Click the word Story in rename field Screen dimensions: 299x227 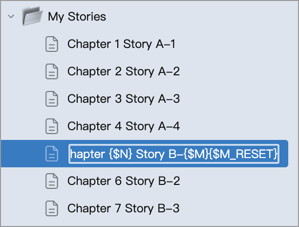[x=149, y=155]
